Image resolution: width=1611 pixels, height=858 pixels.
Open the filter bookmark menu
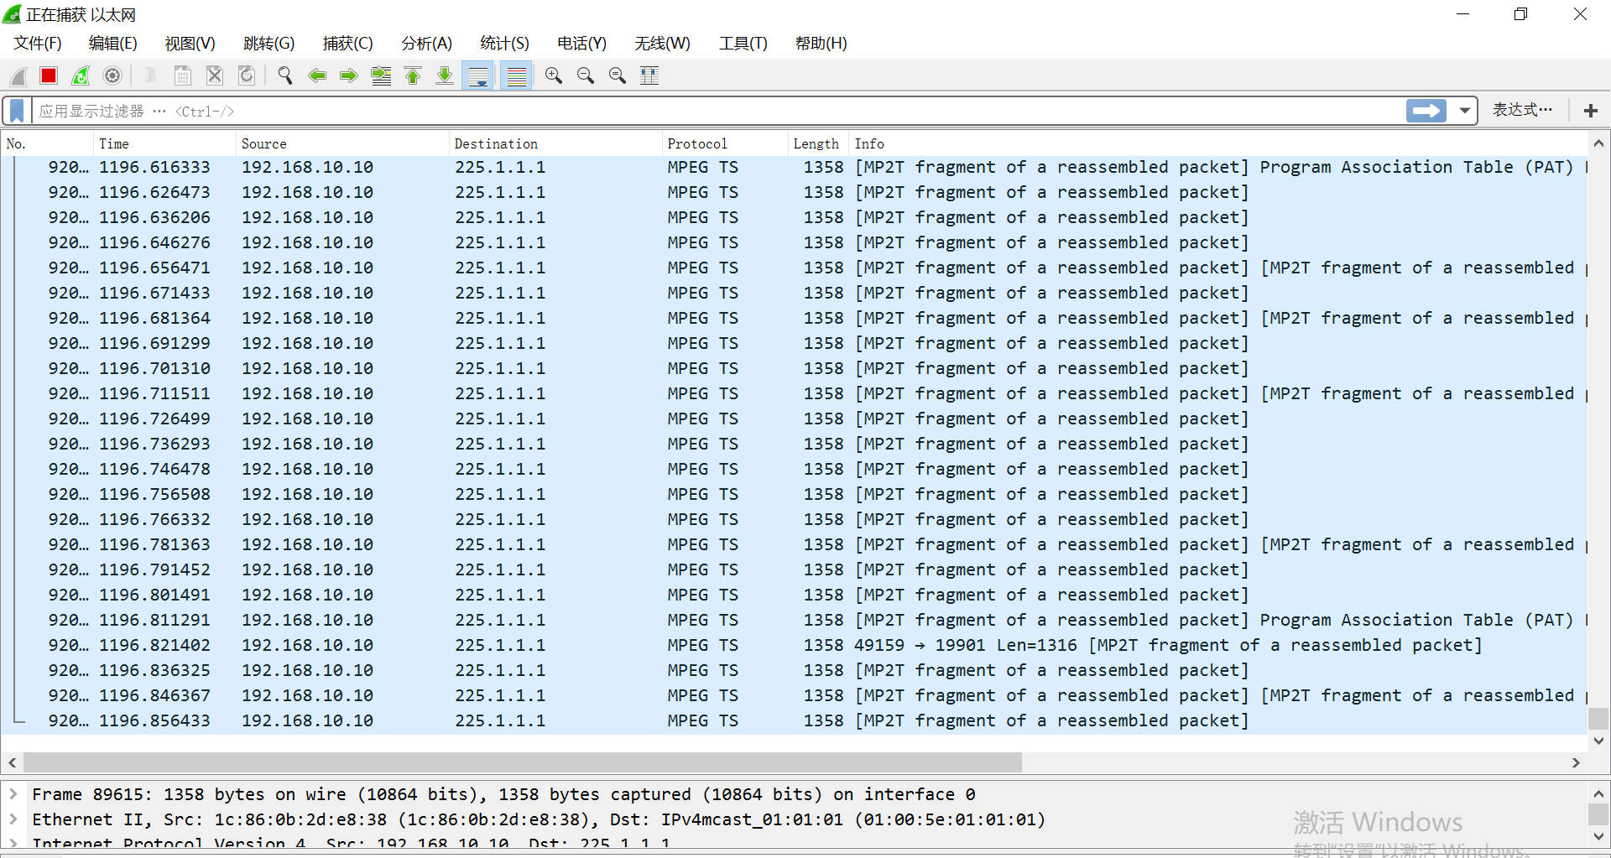coord(17,111)
